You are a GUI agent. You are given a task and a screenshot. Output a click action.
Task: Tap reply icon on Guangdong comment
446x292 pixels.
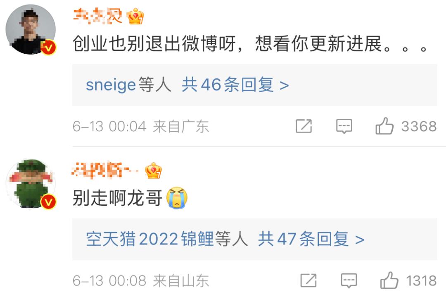click(x=344, y=126)
